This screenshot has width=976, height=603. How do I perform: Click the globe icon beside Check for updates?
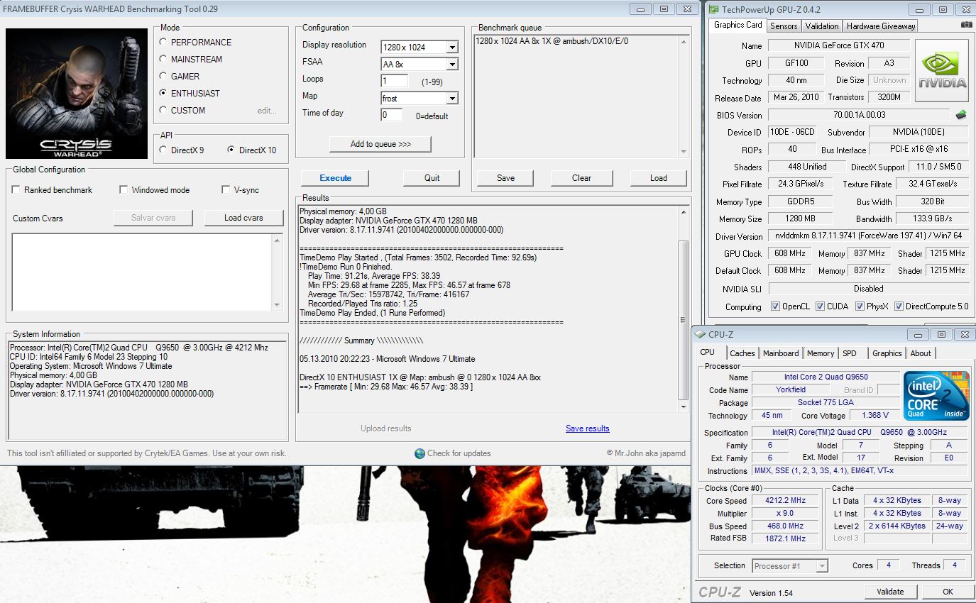coord(420,453)
